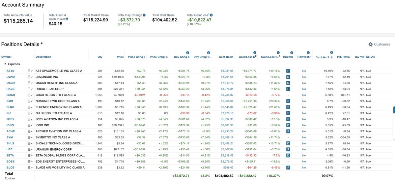395x180 pixels.
Task: Show info for the Ratings column
Action: [292, 53]
